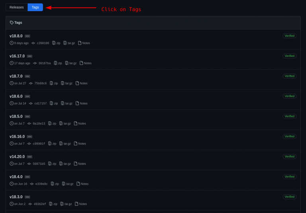Click commit icon next to cd17157
Screen dimensions: 306x213
(31, 104)
